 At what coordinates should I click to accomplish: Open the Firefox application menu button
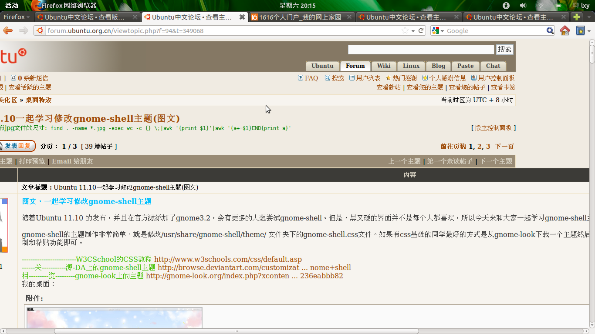[x=17, y=17]
